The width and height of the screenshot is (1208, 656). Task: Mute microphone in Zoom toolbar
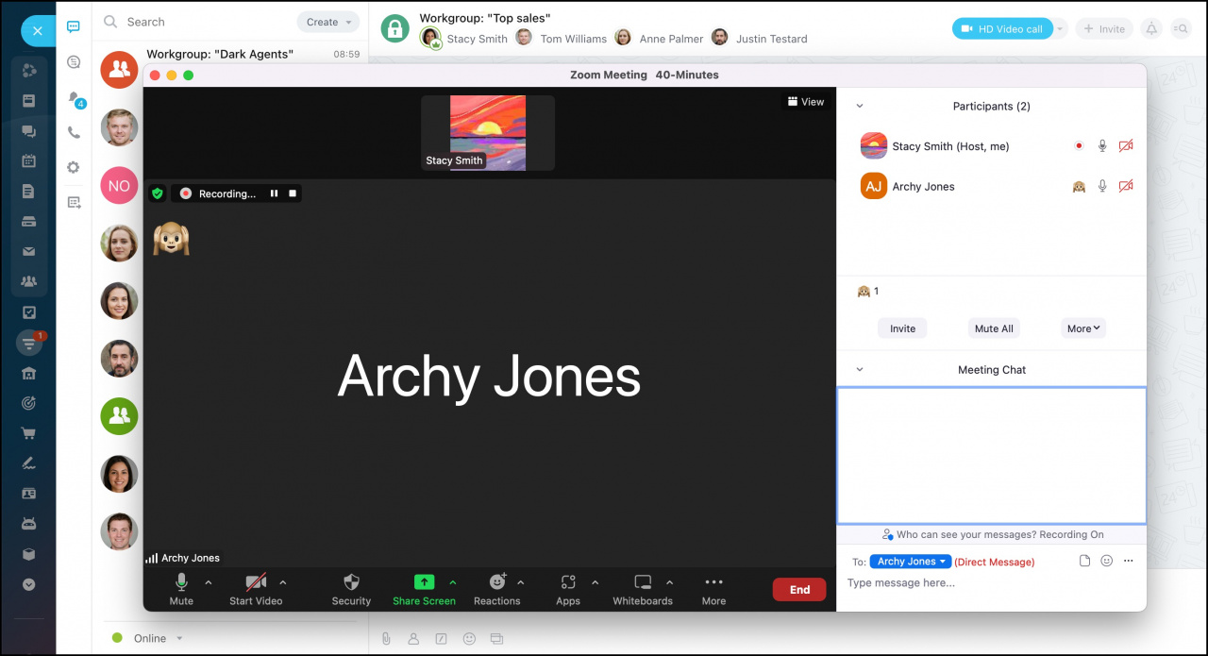181,590
